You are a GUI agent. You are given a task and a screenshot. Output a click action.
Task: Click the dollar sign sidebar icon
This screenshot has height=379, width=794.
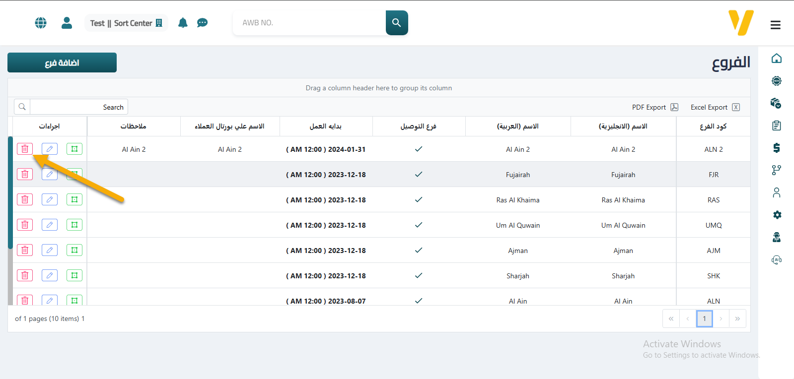[x=777, y=148]
